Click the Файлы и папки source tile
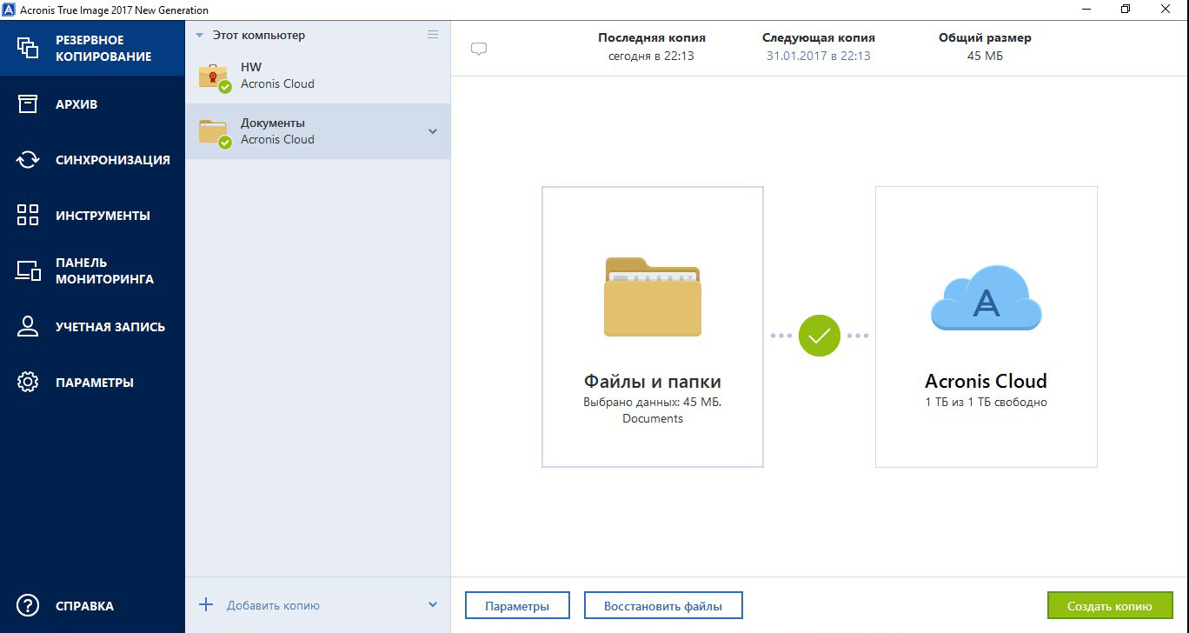 tap(653, 327)
